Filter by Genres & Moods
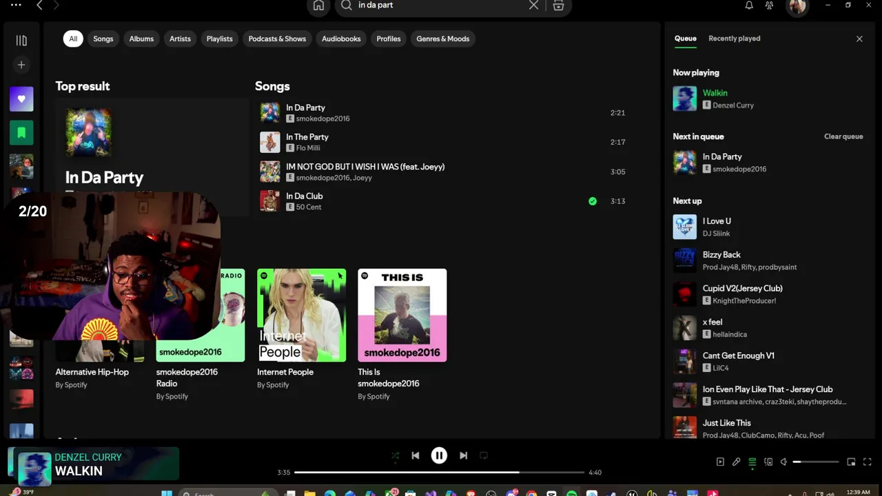This screenshot has height=496, width=882. coord(443,39)
